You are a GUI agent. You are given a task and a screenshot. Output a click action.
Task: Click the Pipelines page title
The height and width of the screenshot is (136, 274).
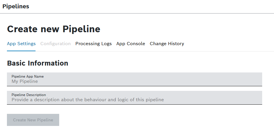pos(16,6)
